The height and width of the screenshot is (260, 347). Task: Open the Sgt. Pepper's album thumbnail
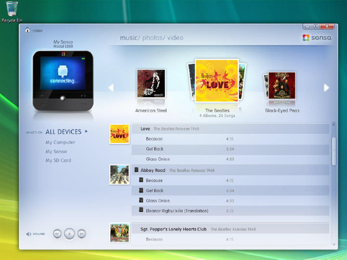click(119, 232)
